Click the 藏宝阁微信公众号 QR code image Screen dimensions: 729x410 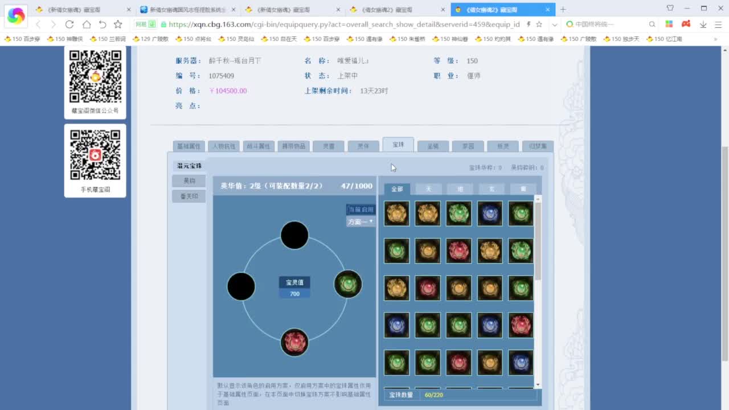(95, 76)
